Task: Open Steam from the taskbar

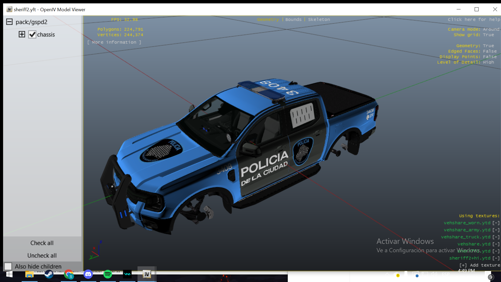Action: pos(49,274)
